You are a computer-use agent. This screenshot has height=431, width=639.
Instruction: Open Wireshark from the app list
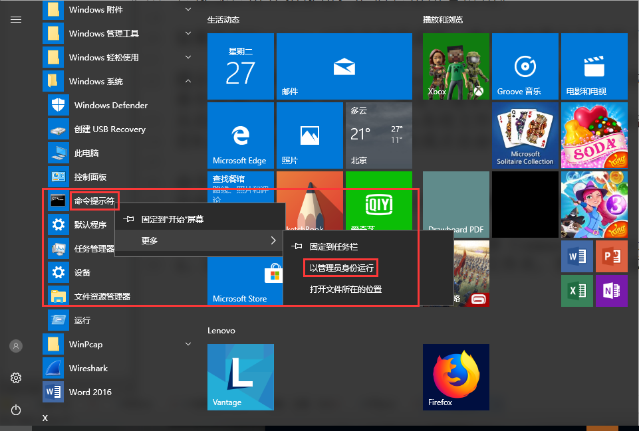click(88, 368)
